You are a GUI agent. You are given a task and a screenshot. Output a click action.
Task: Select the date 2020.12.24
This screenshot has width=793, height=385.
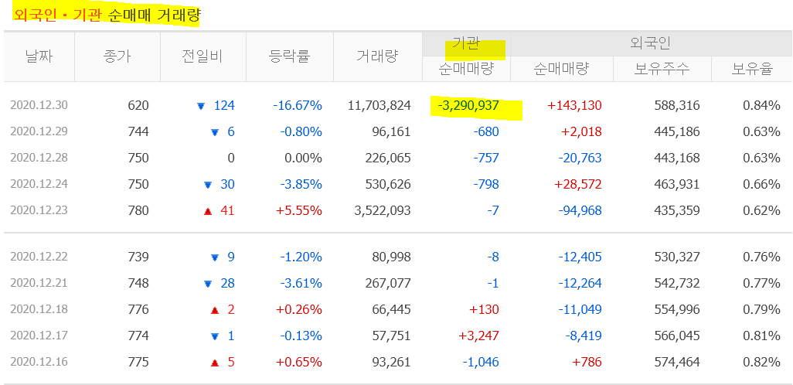(x=39, y=184)
